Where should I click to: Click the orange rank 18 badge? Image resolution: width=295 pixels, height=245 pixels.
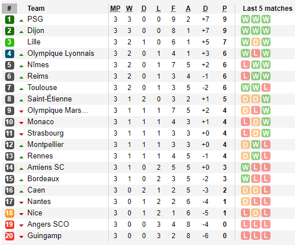click(9, 213)
